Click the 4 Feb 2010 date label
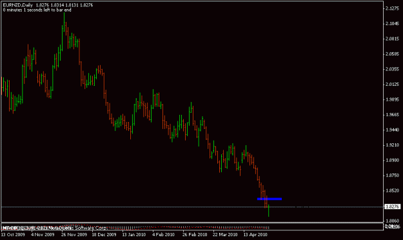The height and width of the screenshot is (240, 403). [164, 235]
